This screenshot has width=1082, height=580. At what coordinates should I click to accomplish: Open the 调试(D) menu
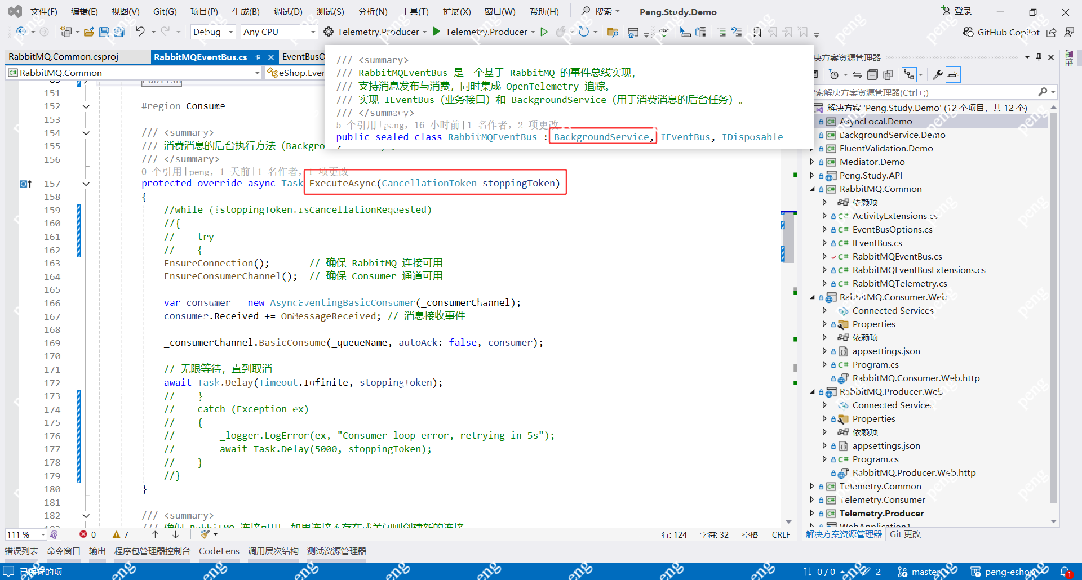pos(288,12)
